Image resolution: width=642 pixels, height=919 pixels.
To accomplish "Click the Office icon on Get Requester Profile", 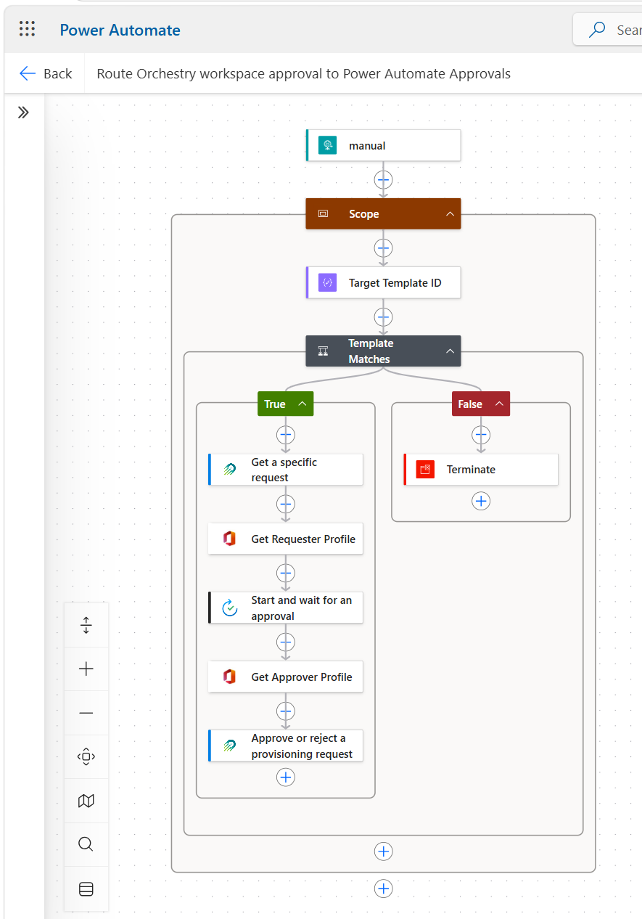I will point(230,539).
